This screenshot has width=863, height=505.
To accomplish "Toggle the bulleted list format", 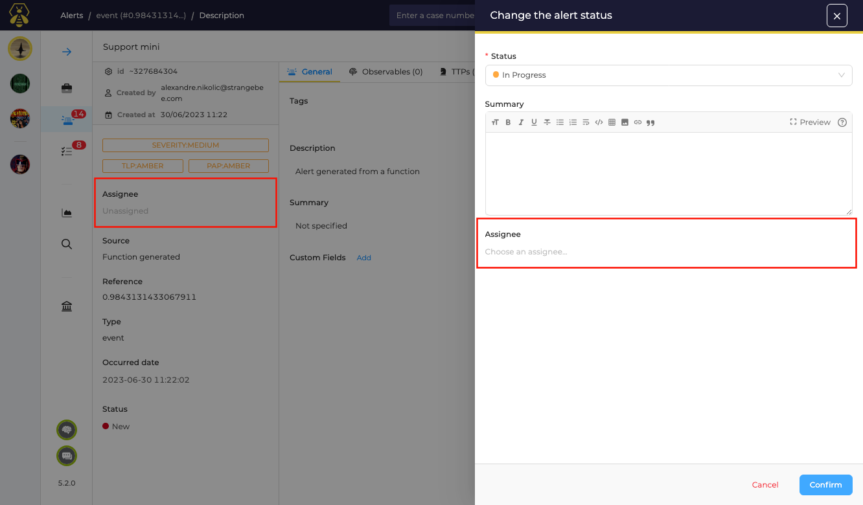I will pyautogui.click(x=560, y=122).
